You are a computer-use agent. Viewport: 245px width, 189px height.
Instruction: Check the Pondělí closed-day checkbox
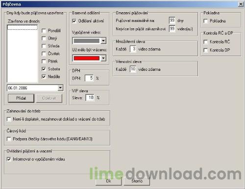pyautogui.click(x=44, y=31)
